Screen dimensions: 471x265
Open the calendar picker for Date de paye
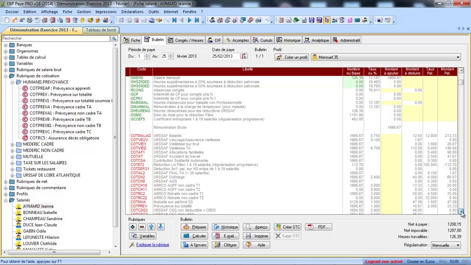(x=244, y=56)
